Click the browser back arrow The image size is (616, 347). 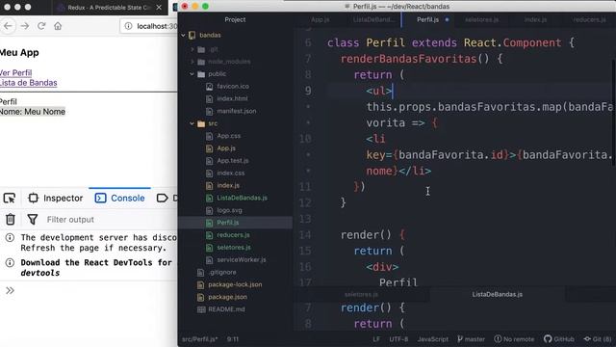(x=8, y=26)
